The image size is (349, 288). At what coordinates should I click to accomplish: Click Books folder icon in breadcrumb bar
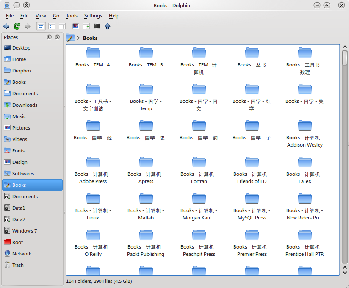click(70, 38)
